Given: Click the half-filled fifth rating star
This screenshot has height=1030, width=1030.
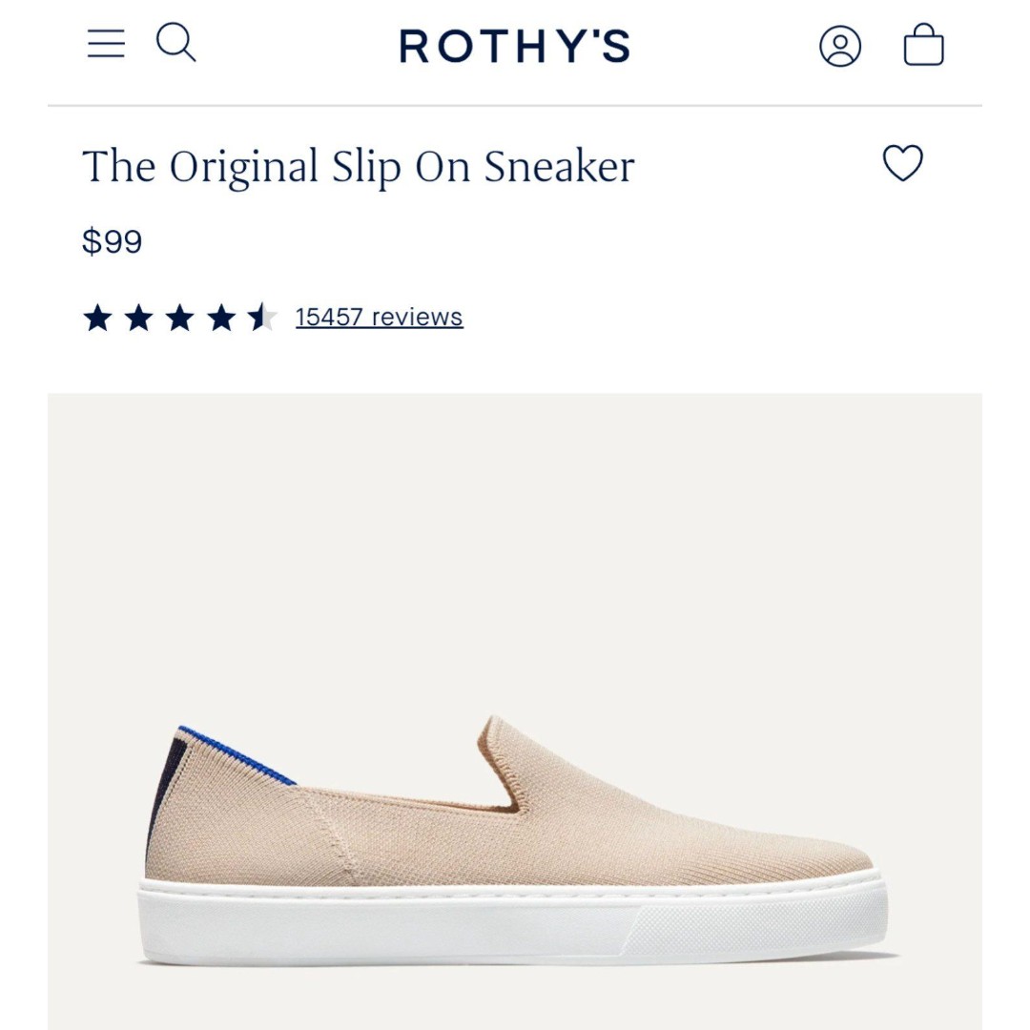Looking at the screenshot, I should click(x=262, y=318).
